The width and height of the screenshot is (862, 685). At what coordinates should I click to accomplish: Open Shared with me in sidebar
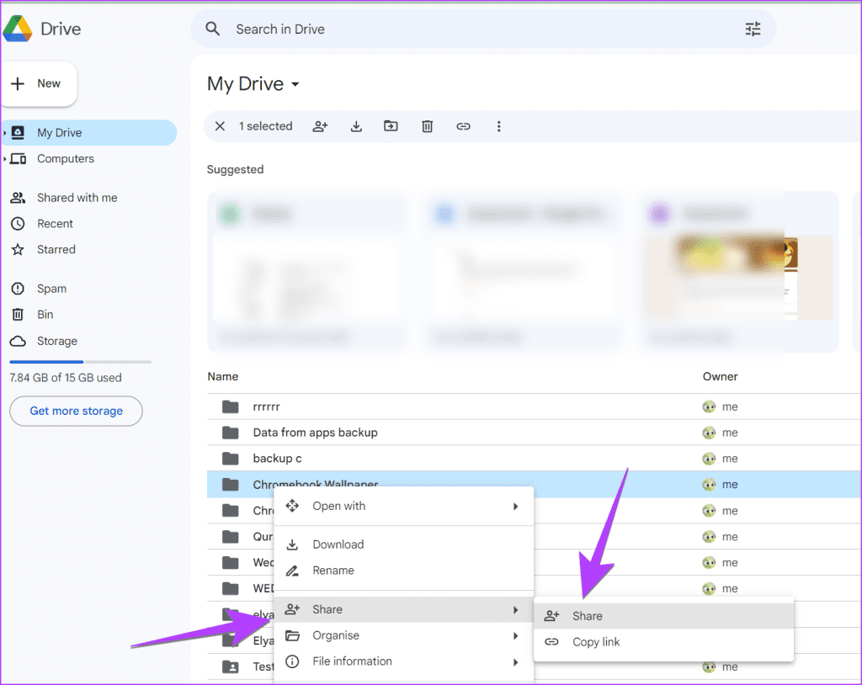point(77,198)
